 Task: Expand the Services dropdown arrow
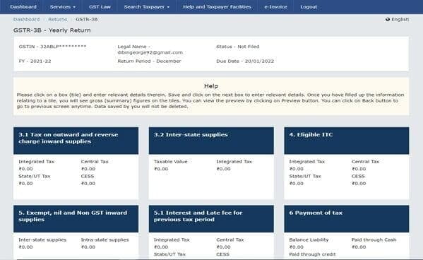[74, 7]
